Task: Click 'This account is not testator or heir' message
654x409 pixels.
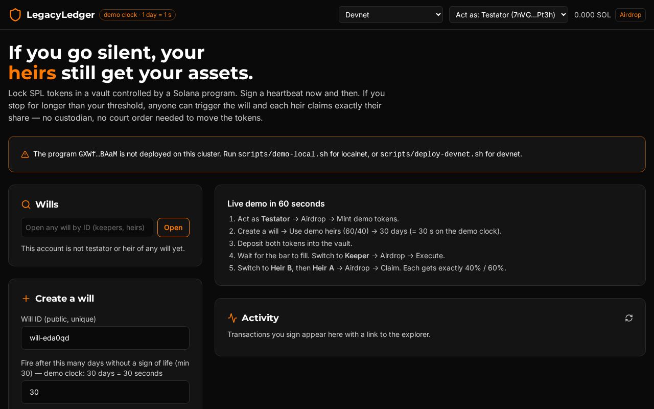Action: click(103, 248)
